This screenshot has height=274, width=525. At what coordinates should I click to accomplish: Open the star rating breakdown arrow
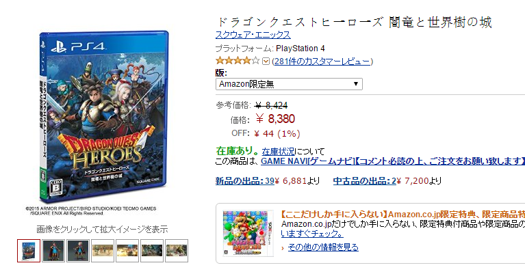tap(266, 61)
